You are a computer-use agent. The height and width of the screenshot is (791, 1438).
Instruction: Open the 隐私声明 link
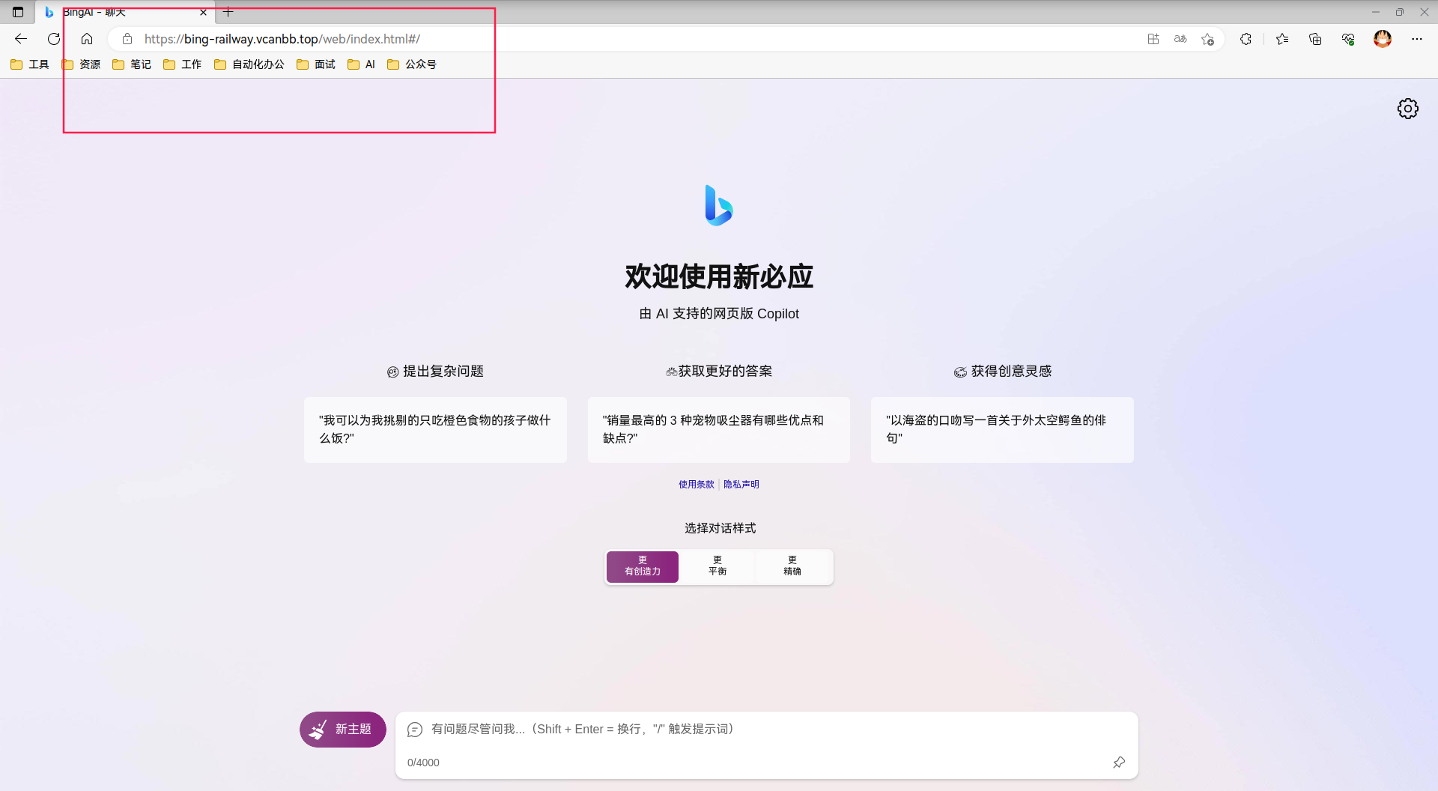741,484
